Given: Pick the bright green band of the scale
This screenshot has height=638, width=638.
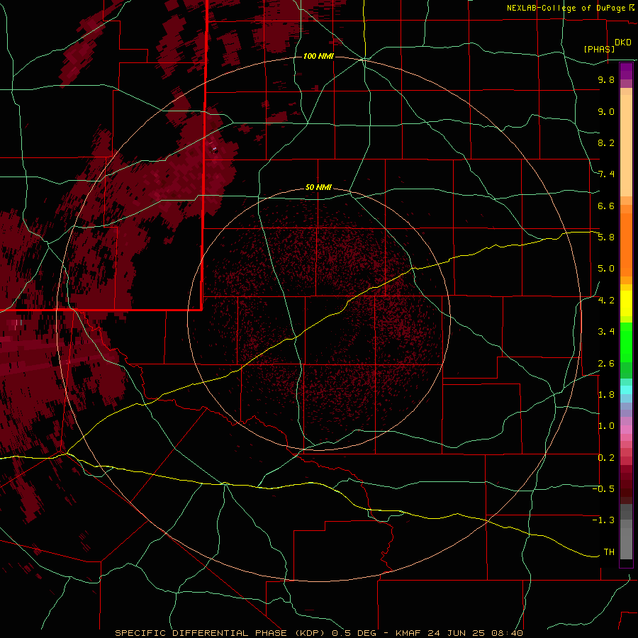Looking at the screenshot, I should pyautogui.click(x=626, y=342).
